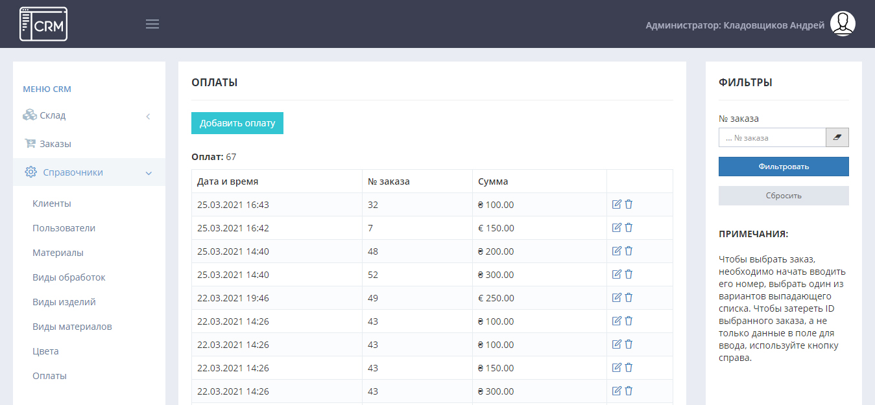This screenshot has width=875, height=405.
Task: Edit the payment for order 48
Action: coord(617,251)
